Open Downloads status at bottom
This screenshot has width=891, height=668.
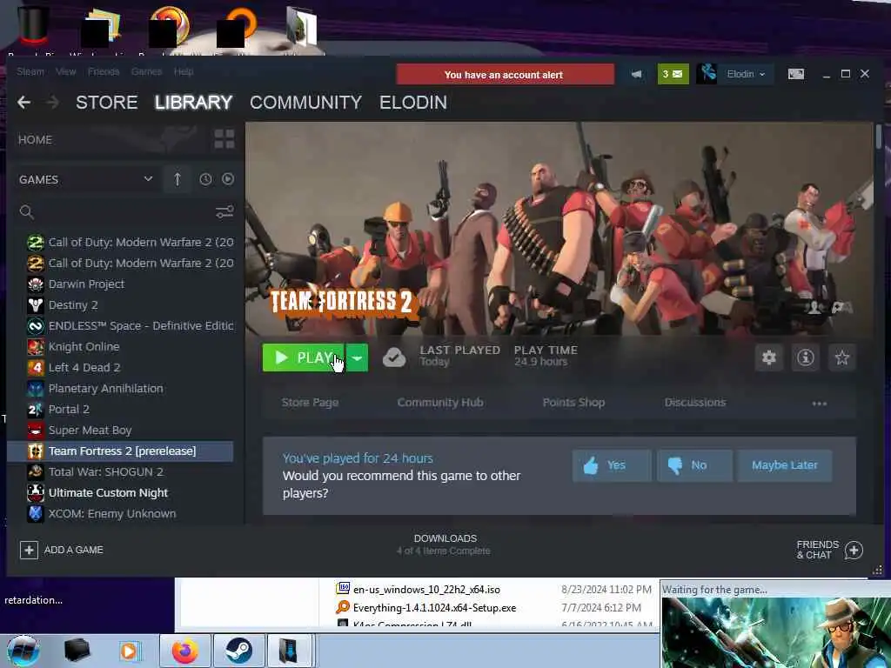point(445,544)
